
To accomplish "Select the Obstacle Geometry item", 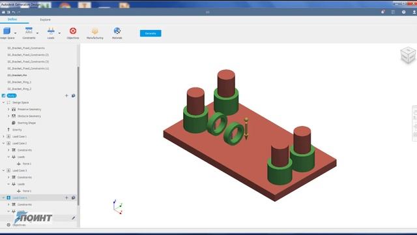I will pos(29,116).
